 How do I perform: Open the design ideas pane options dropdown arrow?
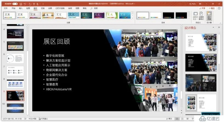click(213, 28)
